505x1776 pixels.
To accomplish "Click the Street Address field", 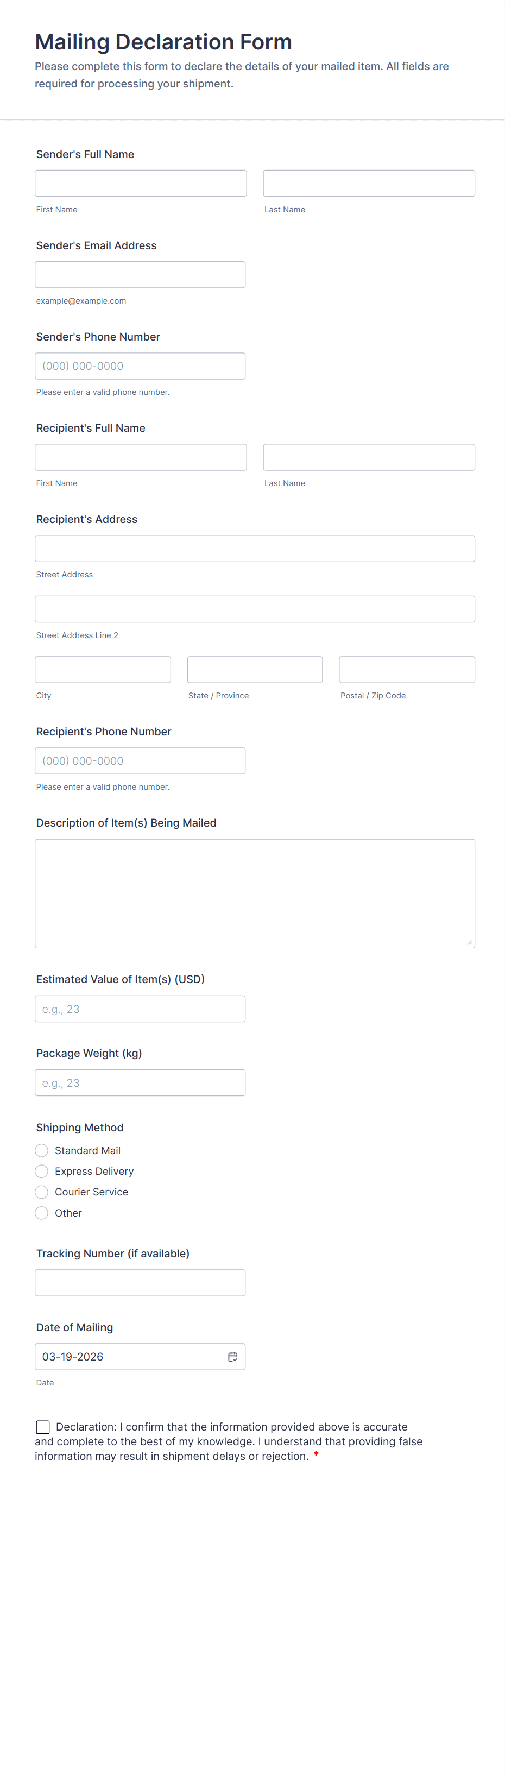I will pyautogui.click(x=254, y=548).
